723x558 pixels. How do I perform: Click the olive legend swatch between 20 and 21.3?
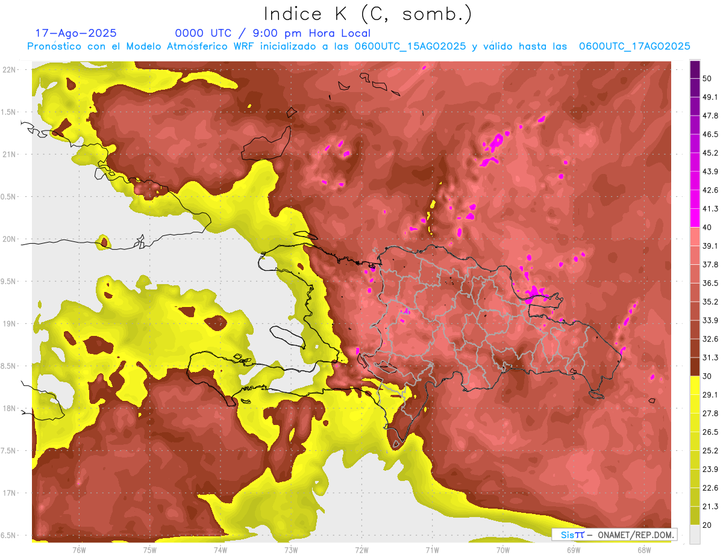pyautogui.click(x=695, y=516)
